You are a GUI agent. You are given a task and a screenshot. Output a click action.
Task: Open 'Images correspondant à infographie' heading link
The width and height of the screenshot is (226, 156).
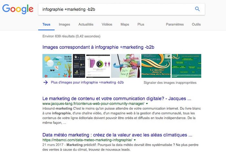click(98, 47)
